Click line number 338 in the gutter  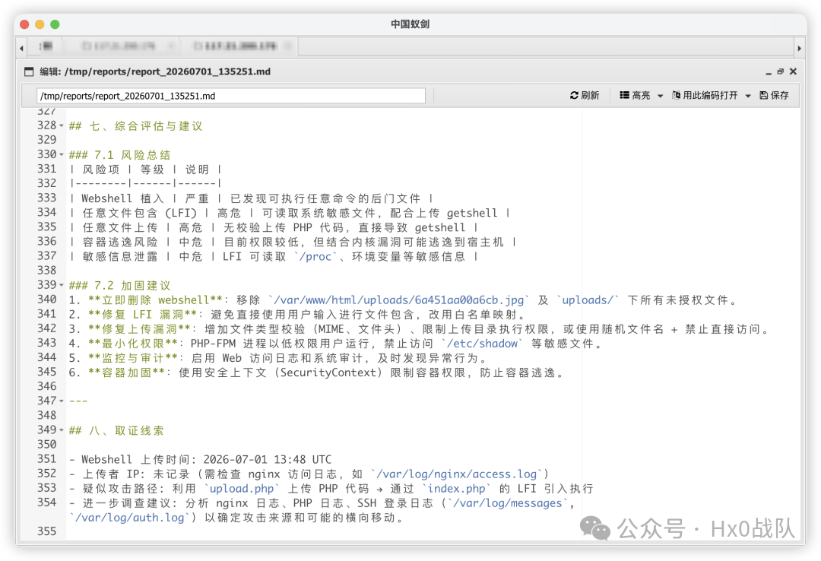46,271
